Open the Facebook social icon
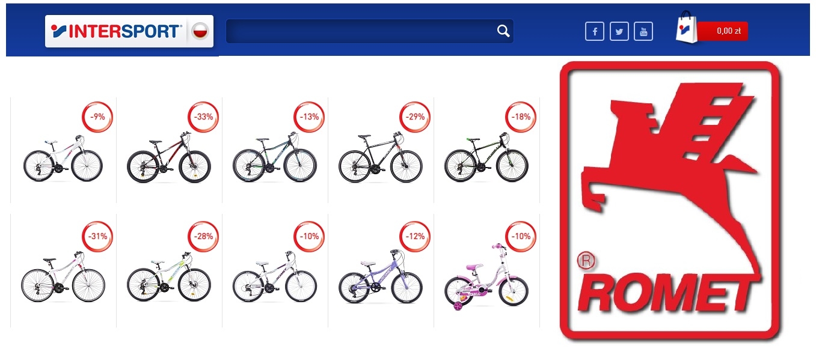 (x=595, y=31)
